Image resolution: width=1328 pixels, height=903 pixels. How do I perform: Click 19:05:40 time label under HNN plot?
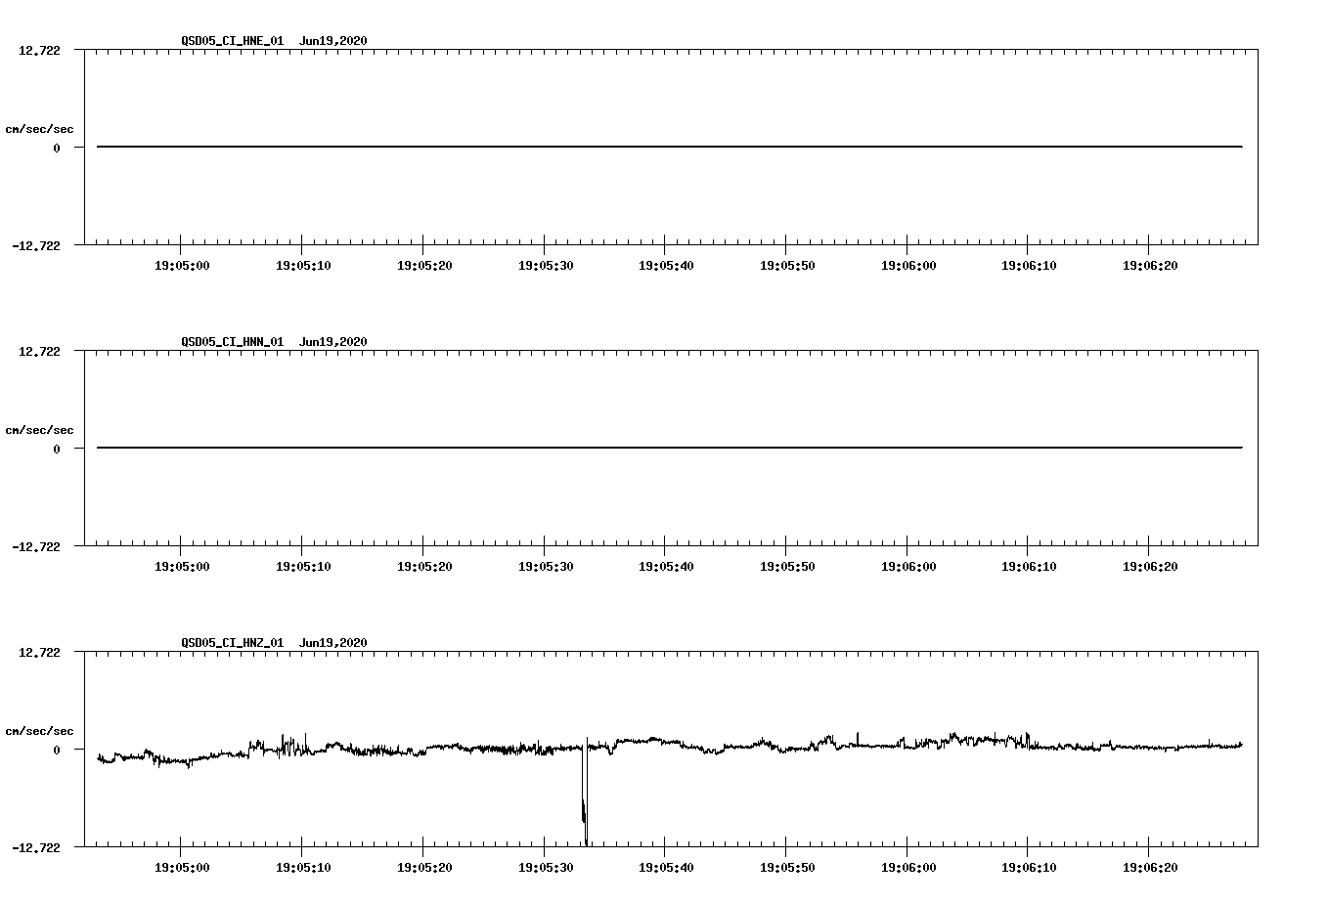point(666,567)
